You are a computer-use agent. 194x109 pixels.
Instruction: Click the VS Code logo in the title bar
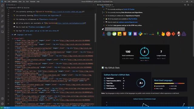coord(2,2)
